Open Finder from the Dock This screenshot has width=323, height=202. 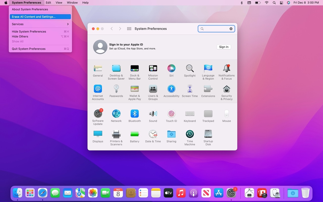coord(17,193)
